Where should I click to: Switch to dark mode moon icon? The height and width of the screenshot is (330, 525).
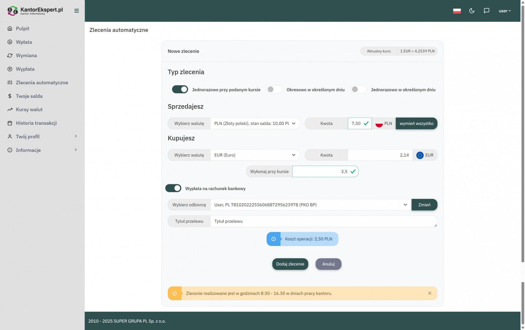pyautogui.click(x=472, y=11)
